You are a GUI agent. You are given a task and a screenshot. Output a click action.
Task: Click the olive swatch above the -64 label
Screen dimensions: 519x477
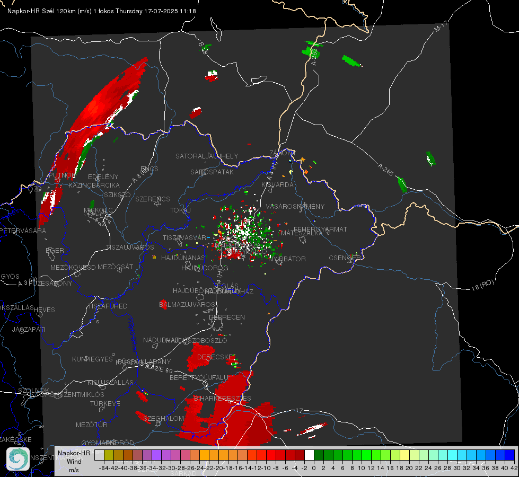[109, 455]
